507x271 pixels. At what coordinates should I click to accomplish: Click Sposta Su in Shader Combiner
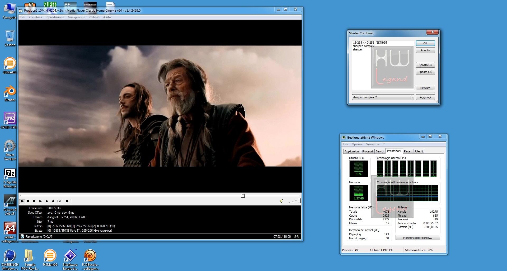click(425, 65)
